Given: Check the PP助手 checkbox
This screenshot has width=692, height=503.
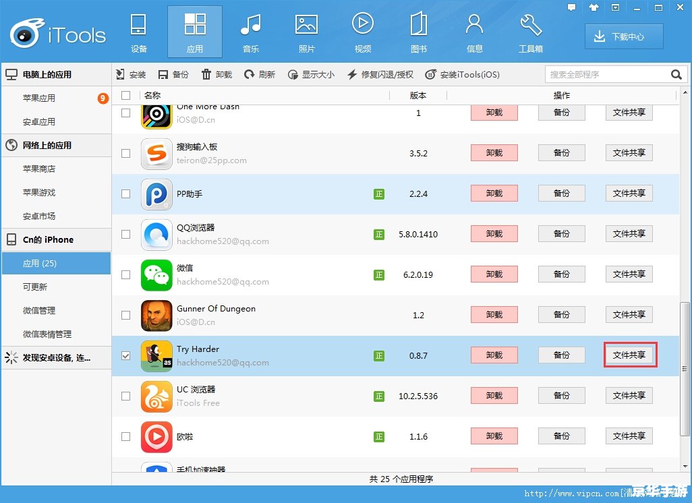Looking at the screenshot, I should click(125, 194).
